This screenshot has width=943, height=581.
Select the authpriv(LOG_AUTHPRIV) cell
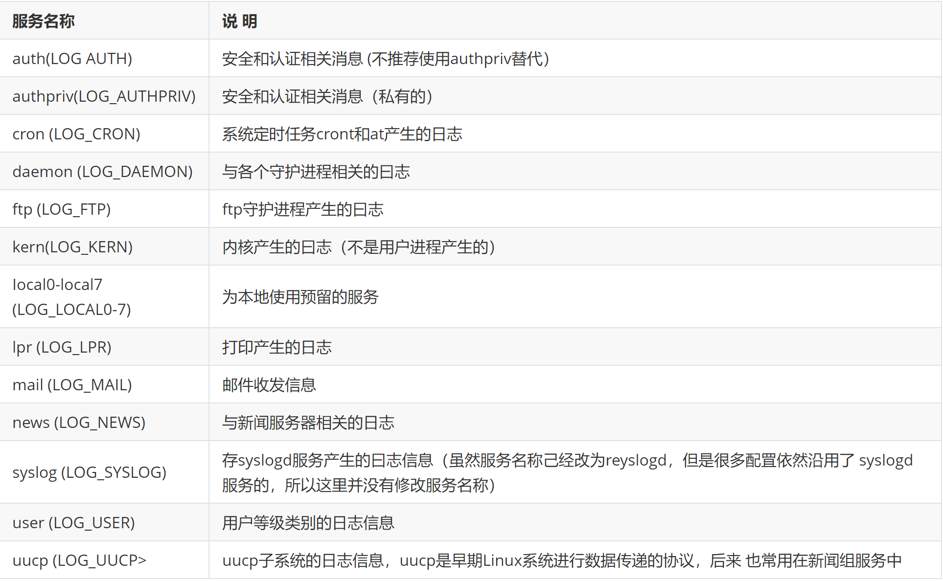pos(104,96)
